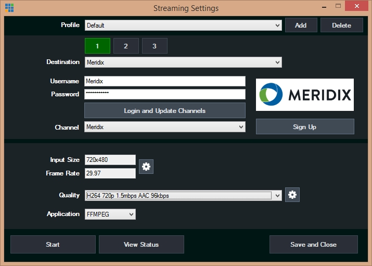This screenshot has height=266, width=372.
Task: Switch to streaming destination tab 2
Action: pos(126,46)
